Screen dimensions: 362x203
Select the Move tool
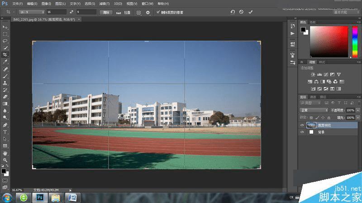click(5, 27)
